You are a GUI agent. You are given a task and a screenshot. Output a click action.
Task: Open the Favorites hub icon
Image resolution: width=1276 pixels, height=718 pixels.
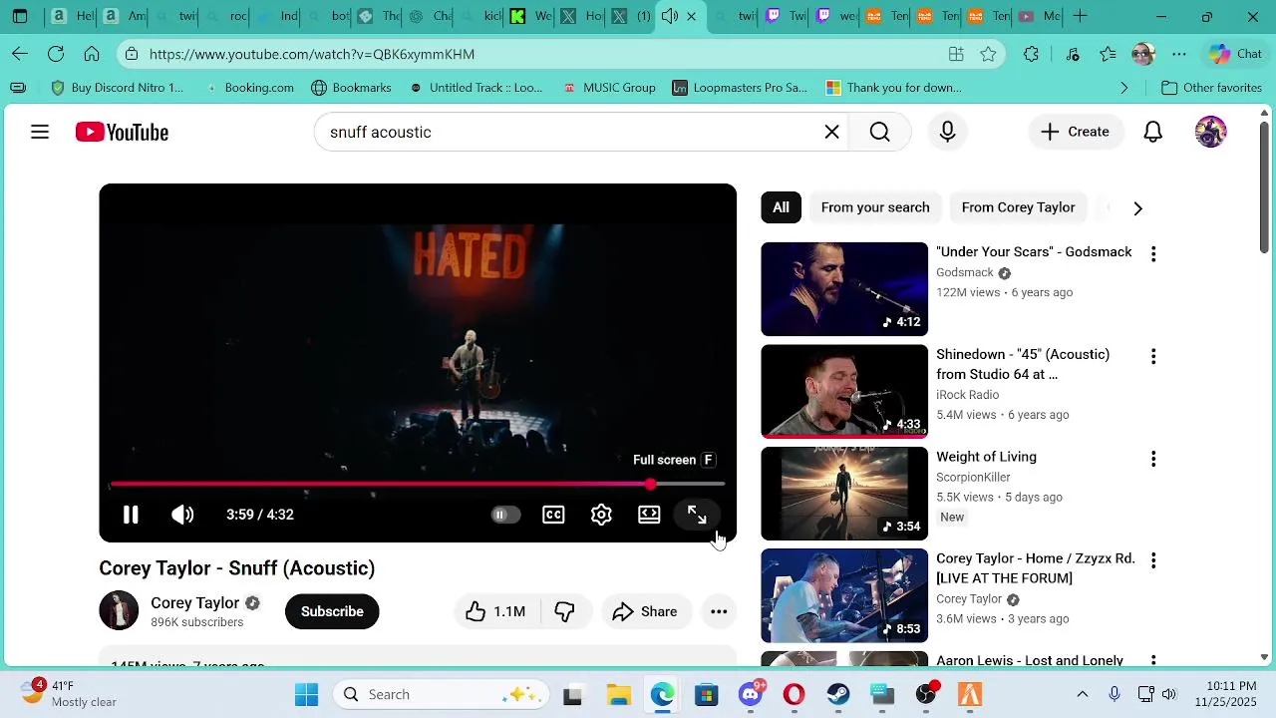pyautogui.click(x=1108, y=54)
